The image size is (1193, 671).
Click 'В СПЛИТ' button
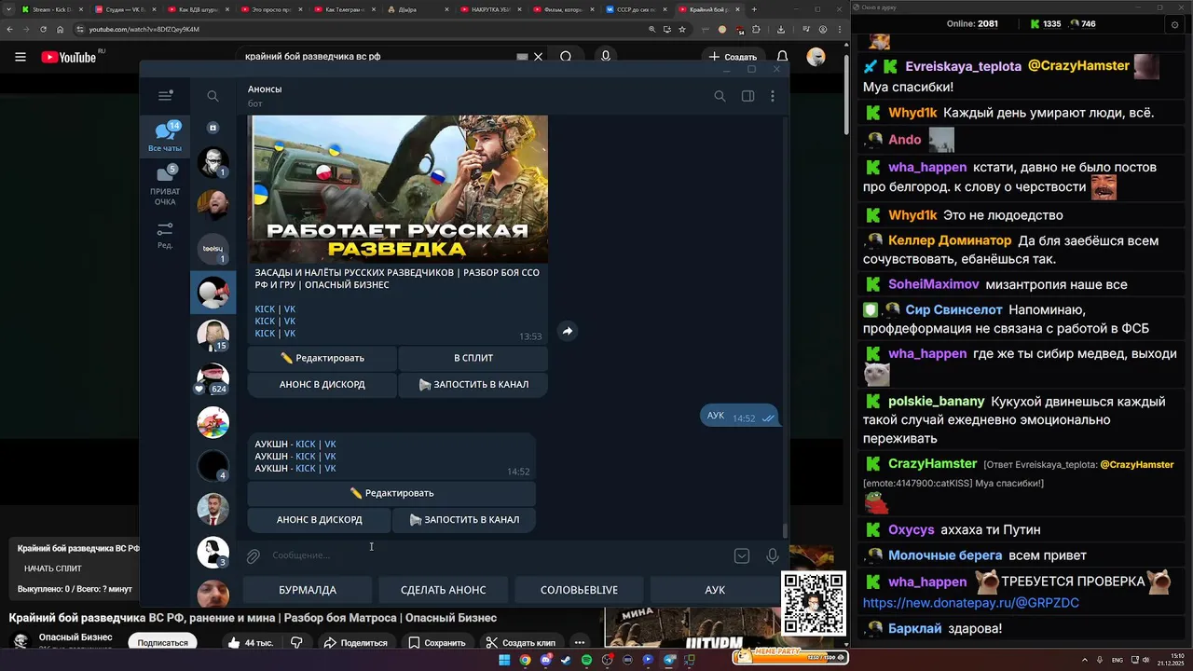pyautogui.click(x=473, y=358)
